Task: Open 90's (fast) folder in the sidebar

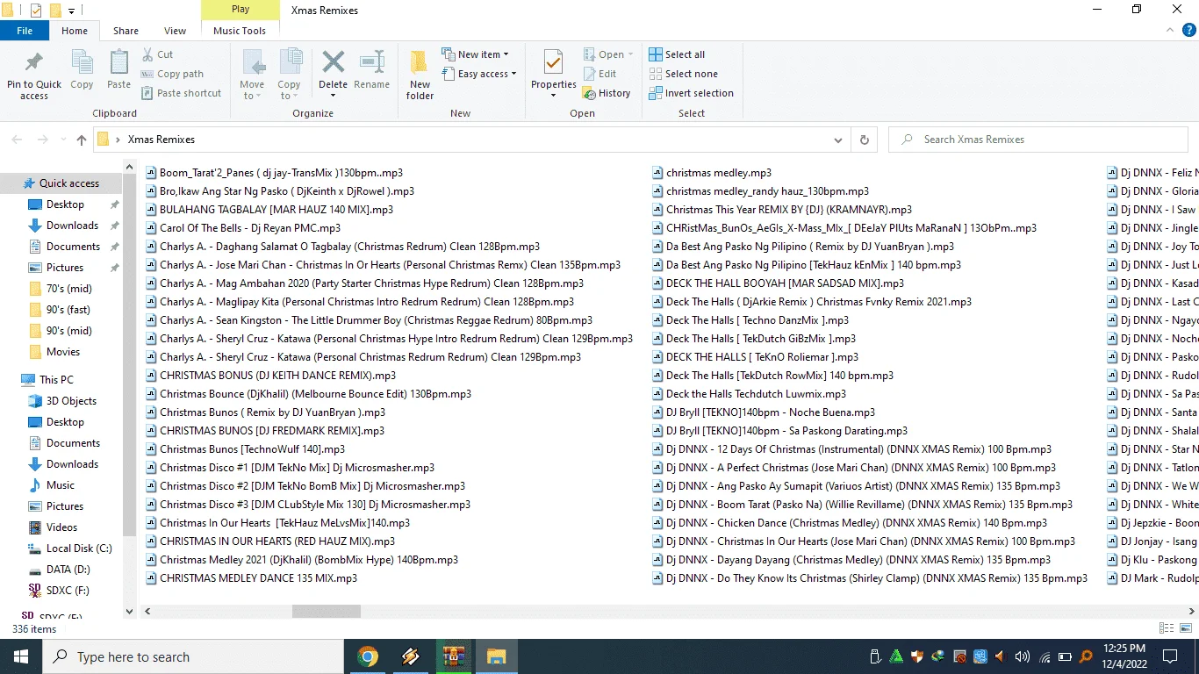Action: point(68,310)
